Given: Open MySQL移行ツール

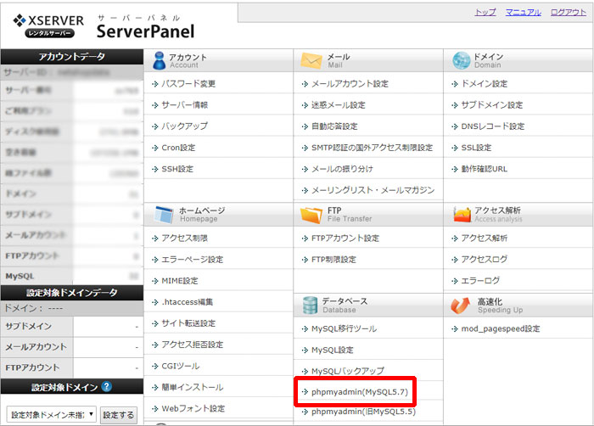Looking at the screenshot, I should [344, 328].
